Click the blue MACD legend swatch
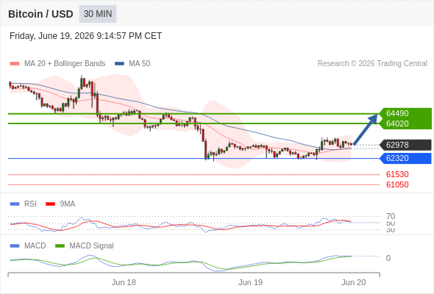 (15, 246)
